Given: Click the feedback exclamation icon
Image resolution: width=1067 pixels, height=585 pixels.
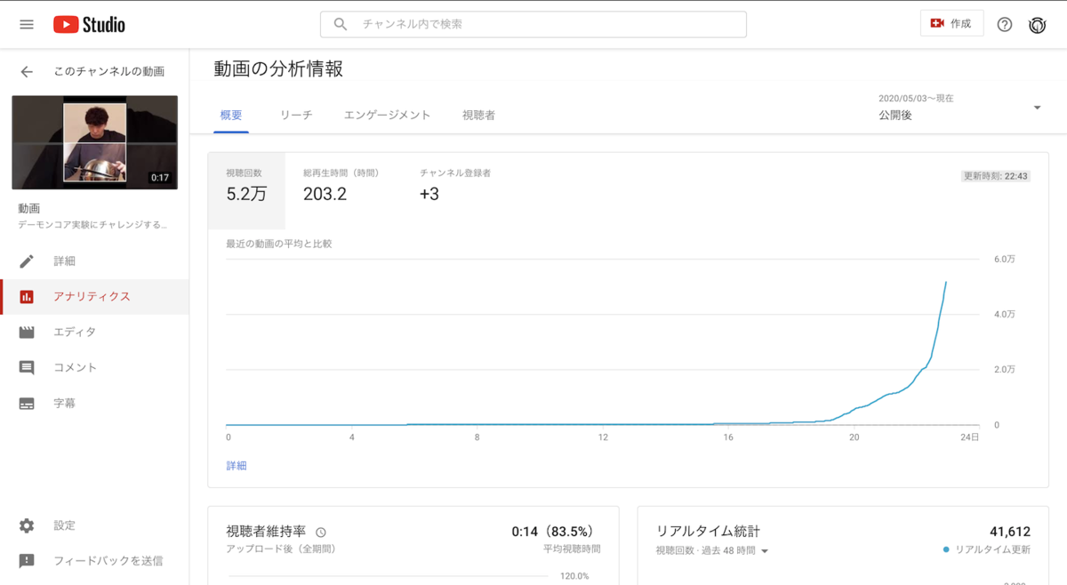Looking at the screenshot, I should 27,561.
